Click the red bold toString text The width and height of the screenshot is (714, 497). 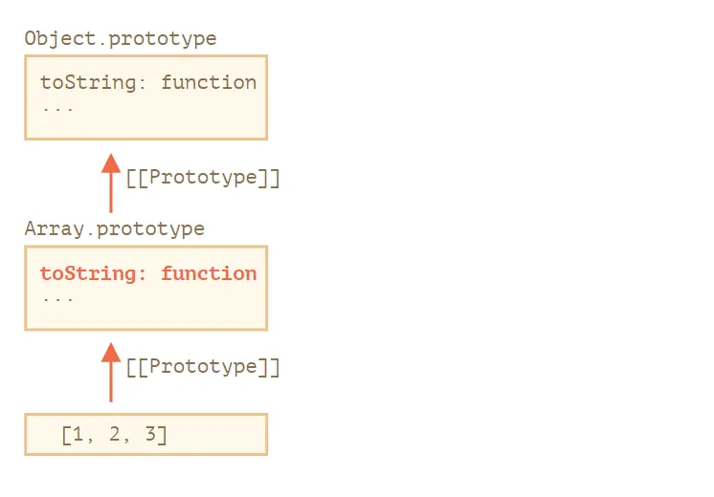93,273
